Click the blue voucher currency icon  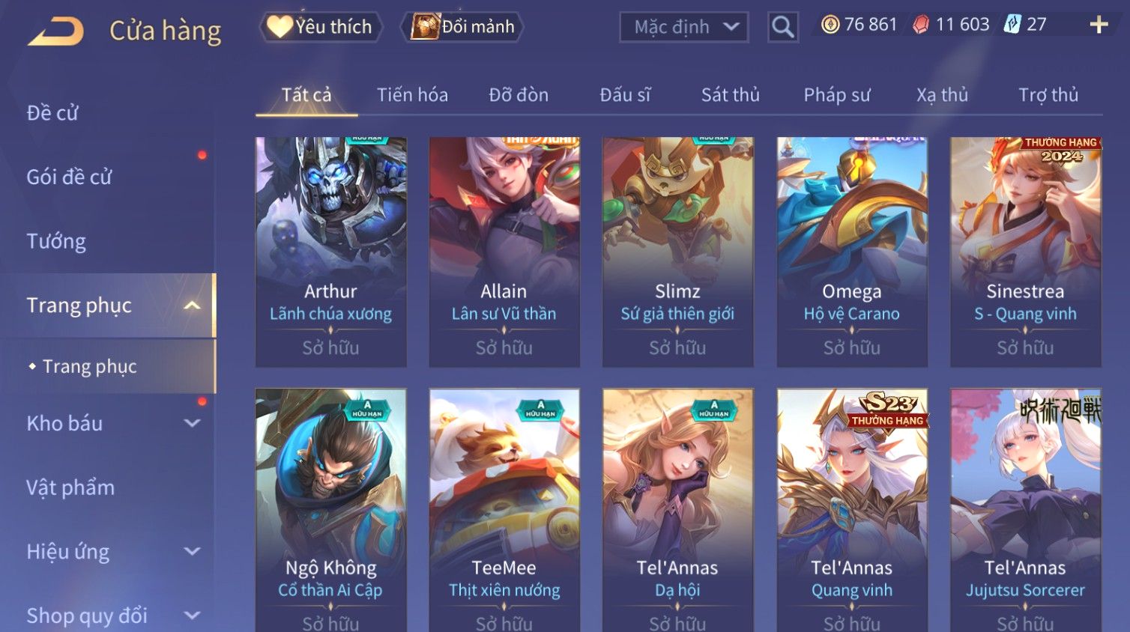[1012, 24]
